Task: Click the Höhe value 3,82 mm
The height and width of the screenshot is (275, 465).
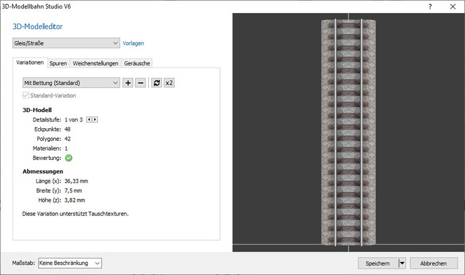Action: pos(75,200)
